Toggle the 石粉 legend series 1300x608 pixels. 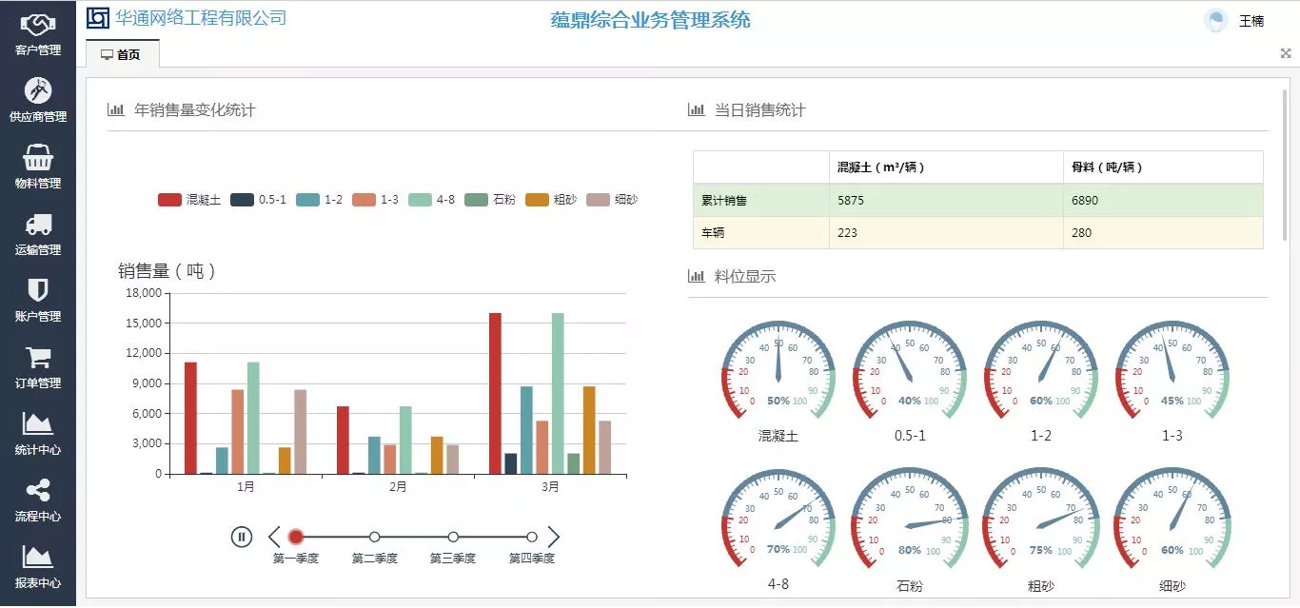(x=490, y=200)
